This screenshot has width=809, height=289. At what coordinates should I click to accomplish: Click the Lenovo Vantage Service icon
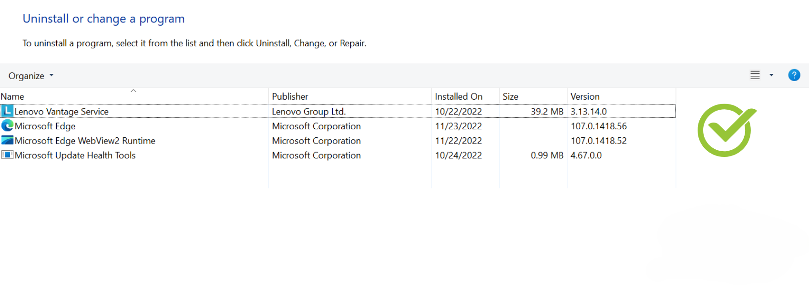(7, 111)
